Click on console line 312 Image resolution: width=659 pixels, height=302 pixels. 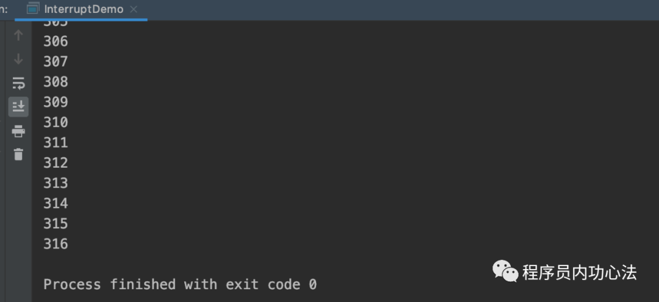tap(56, 163)
